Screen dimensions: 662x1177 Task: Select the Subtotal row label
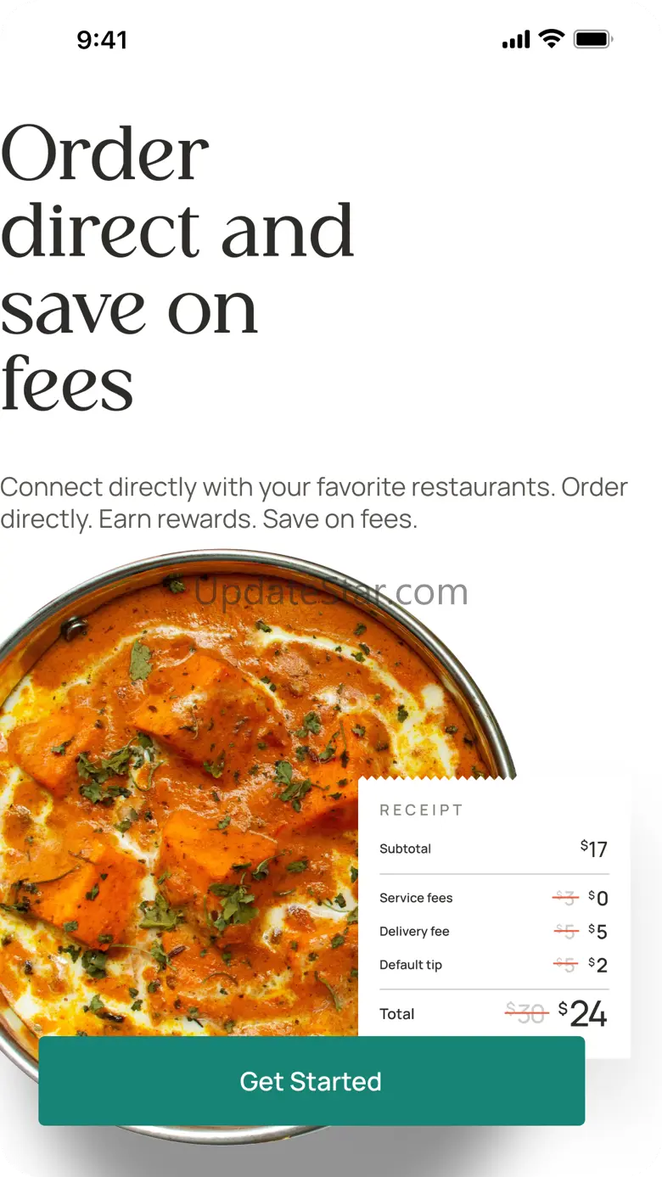pos(406,849)
